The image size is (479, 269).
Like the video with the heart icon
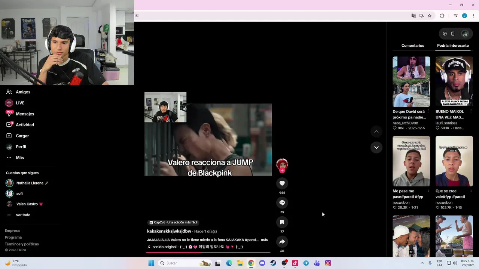[282, 183]
